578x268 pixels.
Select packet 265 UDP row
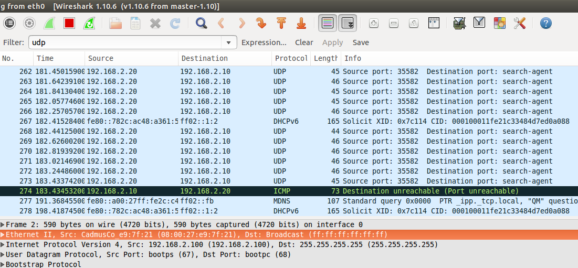(289, 102)
